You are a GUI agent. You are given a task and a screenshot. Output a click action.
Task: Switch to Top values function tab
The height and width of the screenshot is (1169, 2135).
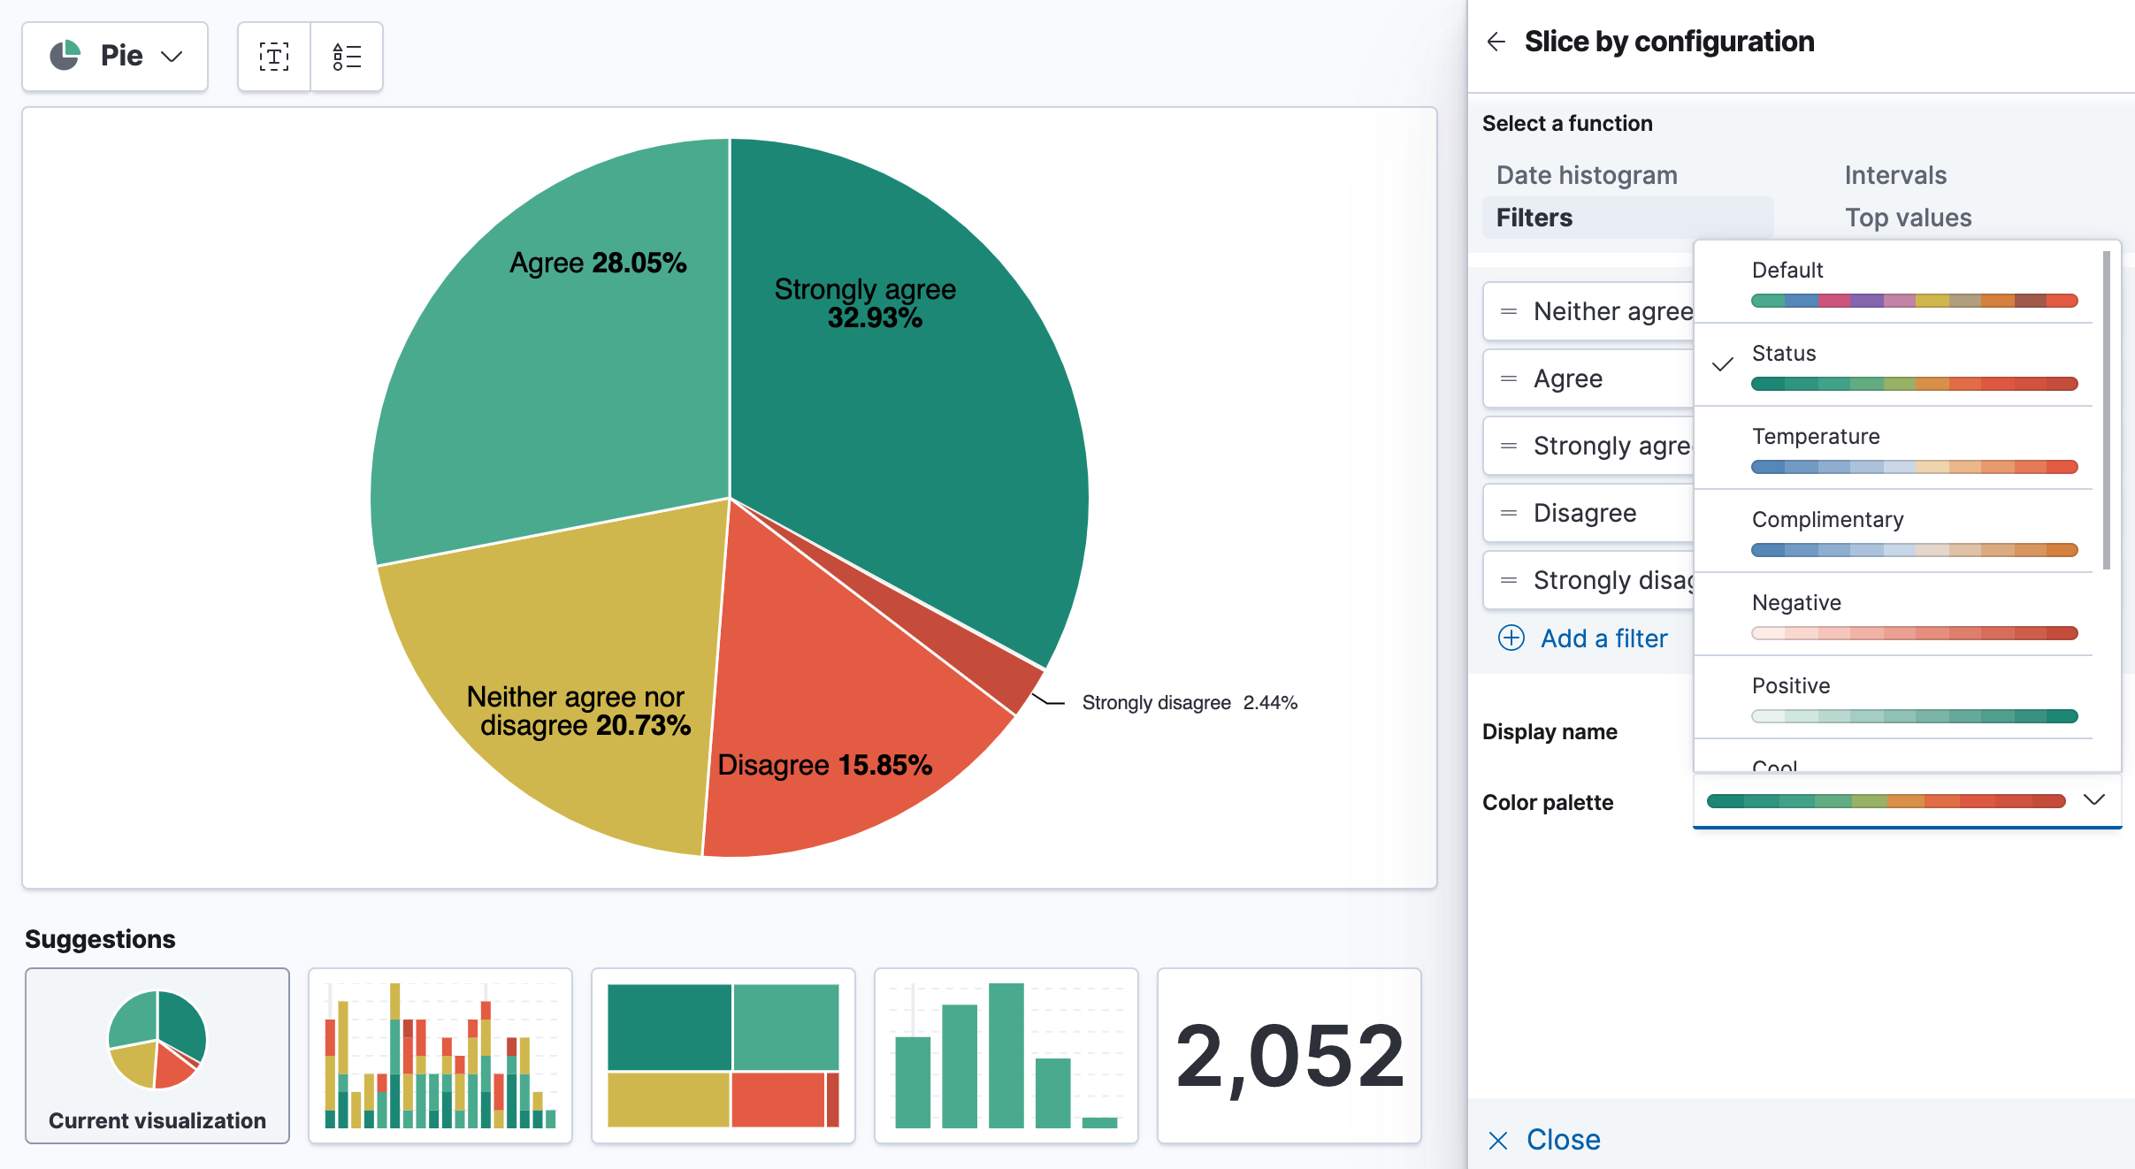coord(1909,216)
